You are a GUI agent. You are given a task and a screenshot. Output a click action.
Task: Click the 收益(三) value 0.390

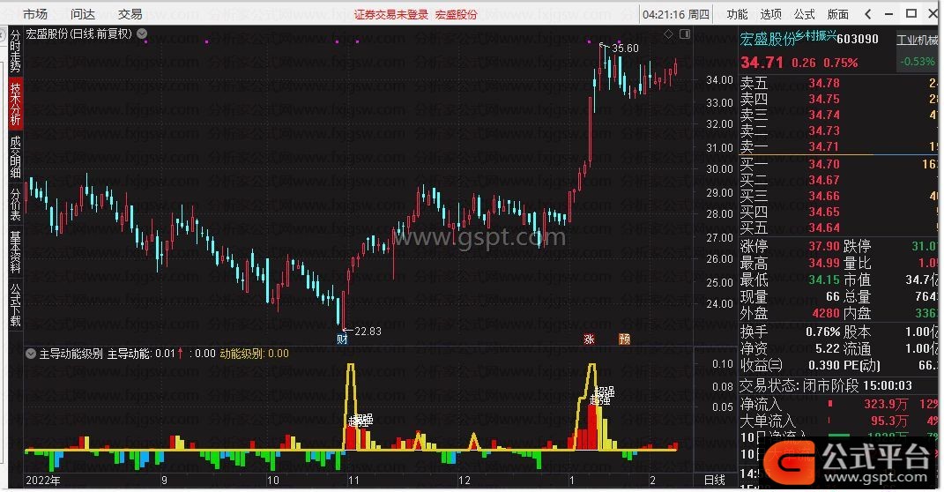(x=825, y=365)
